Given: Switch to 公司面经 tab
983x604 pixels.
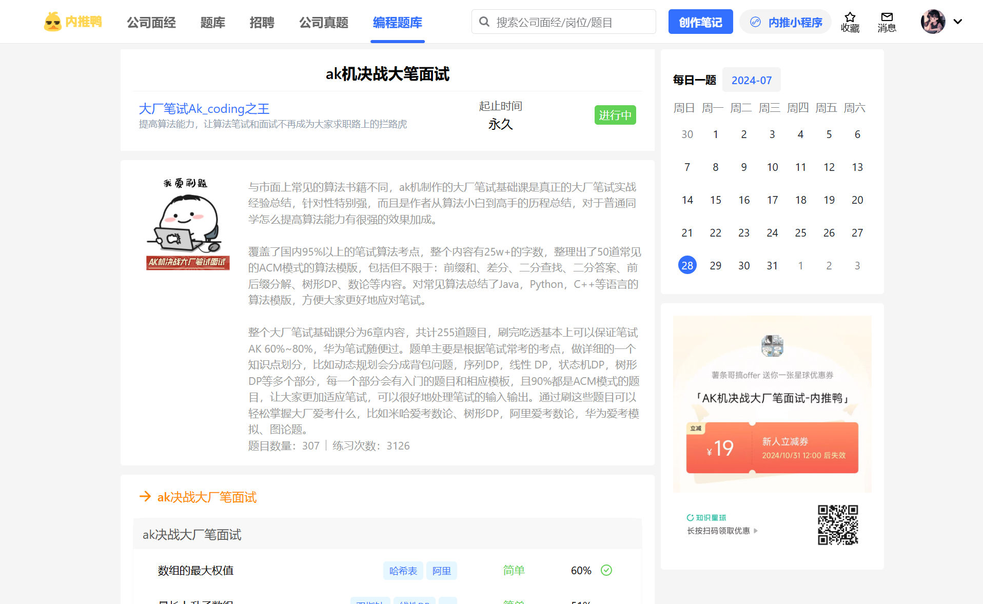Looking at the screenshot, I should coord(151,23).
